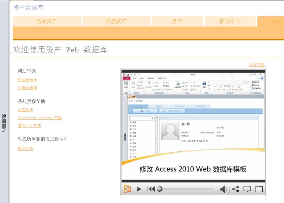Switch to the 报废资产 tab

coord(116,22)
